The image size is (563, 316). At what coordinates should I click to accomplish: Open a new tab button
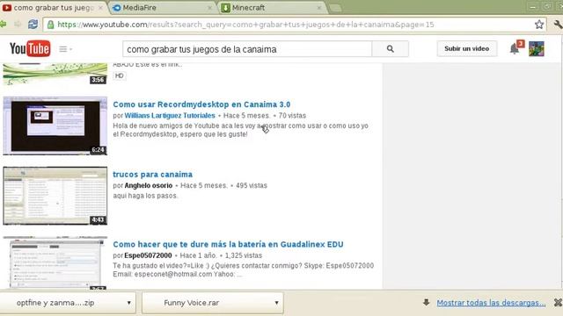point(335,8)
